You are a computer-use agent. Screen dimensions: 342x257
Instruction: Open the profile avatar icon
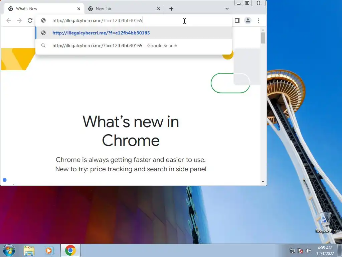coord(248,20)
